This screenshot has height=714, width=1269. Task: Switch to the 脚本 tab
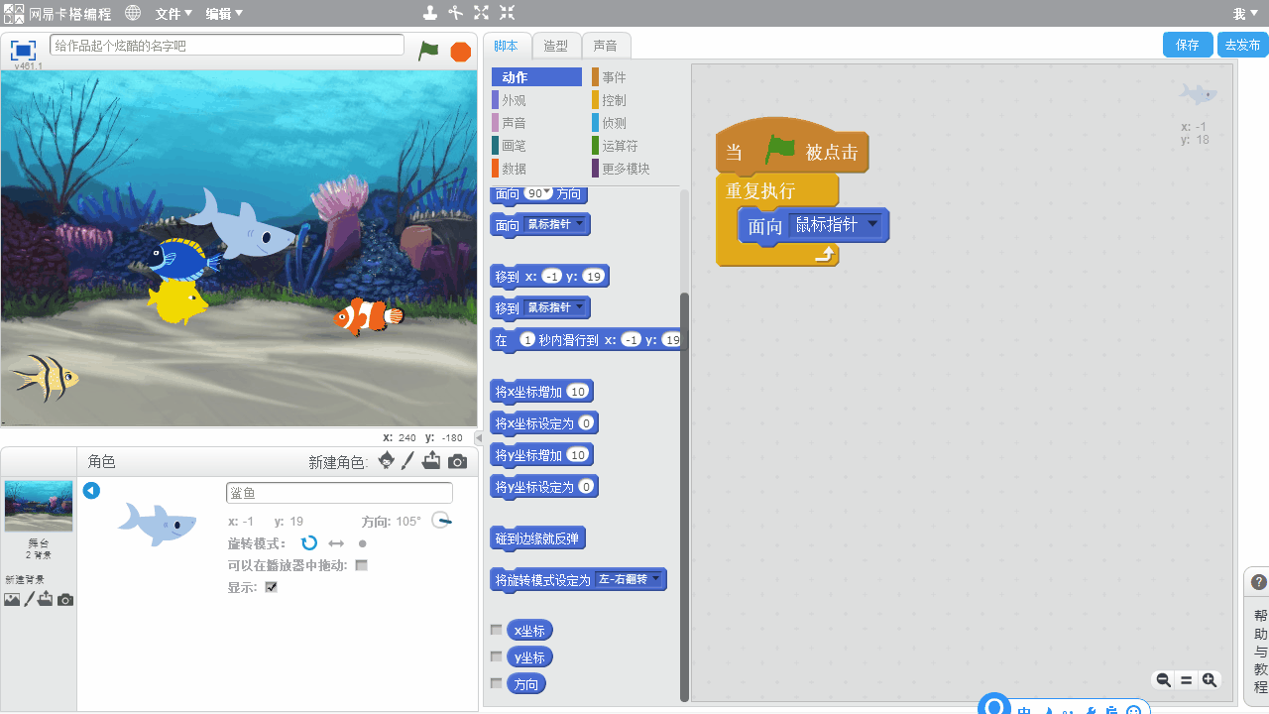tap(506, 46)
